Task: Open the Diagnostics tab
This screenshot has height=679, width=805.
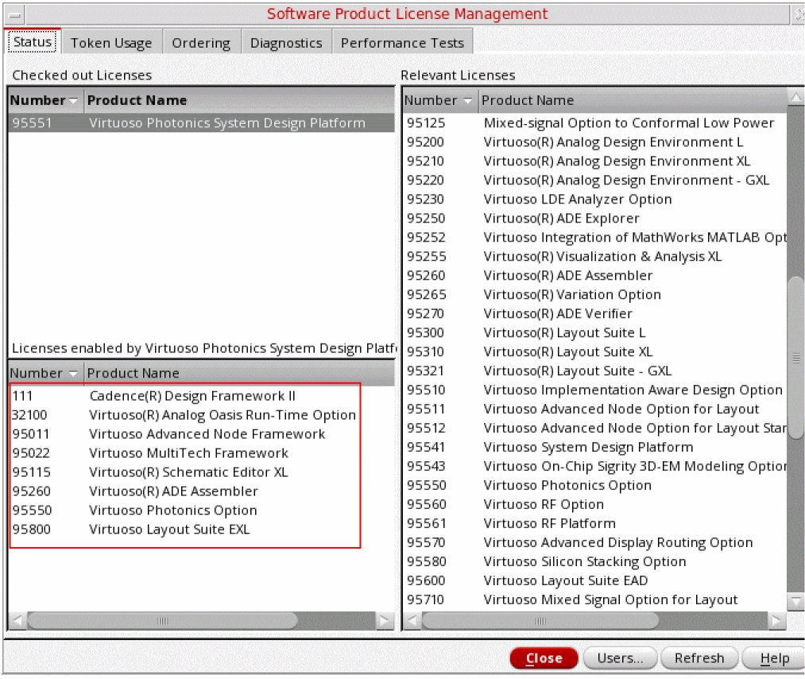Action: [x=286, y=43]
